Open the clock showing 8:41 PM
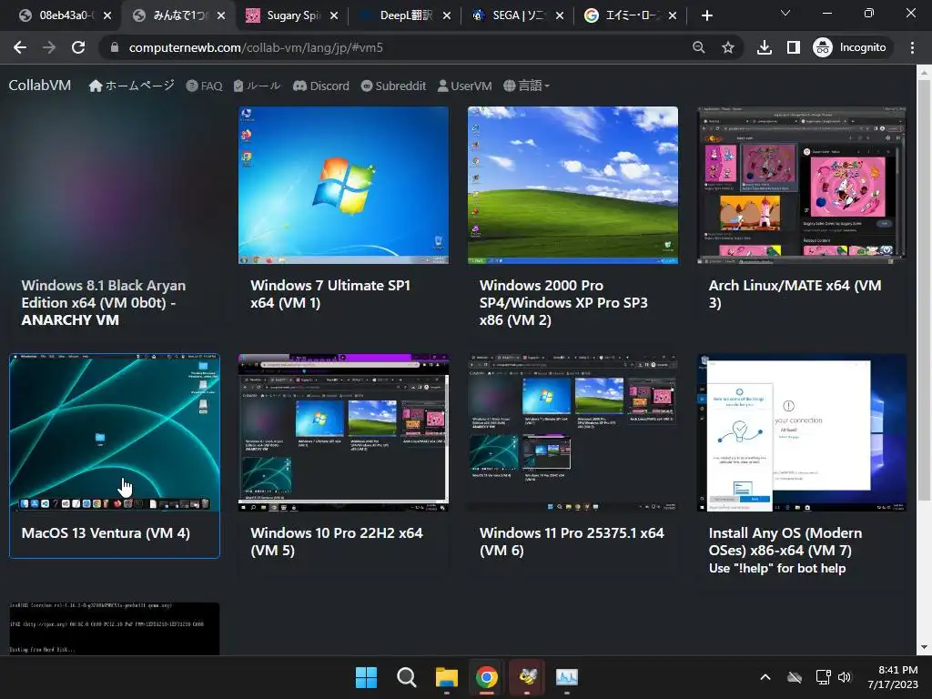 tap(893, 677)
